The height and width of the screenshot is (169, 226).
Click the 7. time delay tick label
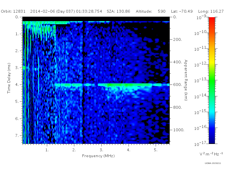click(x=17, y=135)
